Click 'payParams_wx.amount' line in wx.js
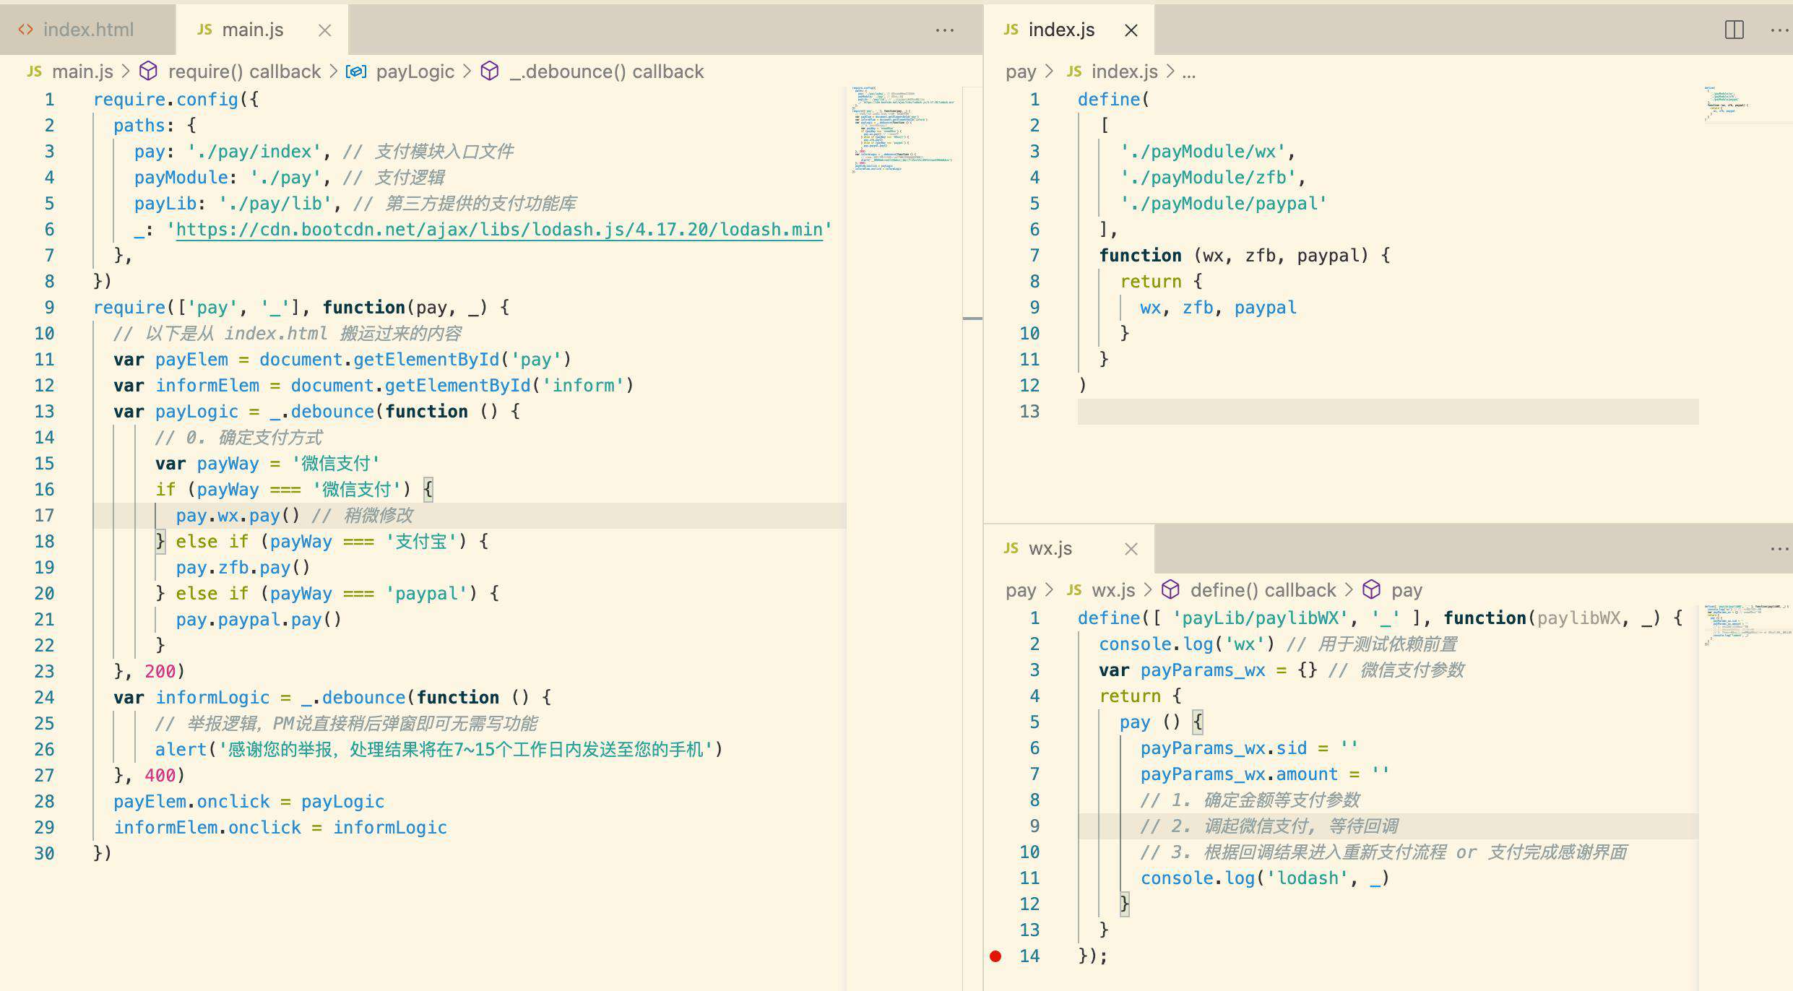This screenshot has width=1793, height=991. coord(1264,774)
